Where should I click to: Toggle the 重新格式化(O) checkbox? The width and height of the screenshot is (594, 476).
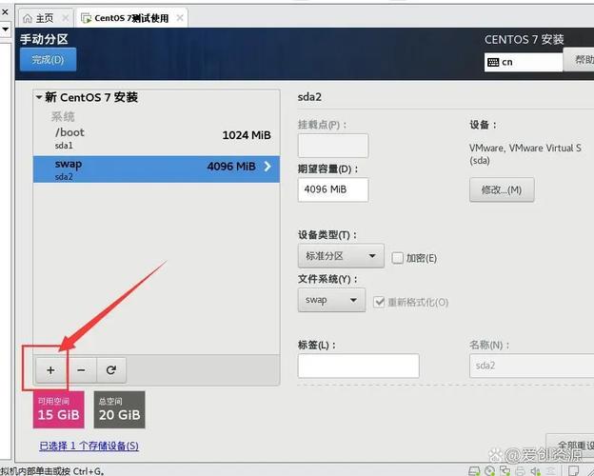380,302
